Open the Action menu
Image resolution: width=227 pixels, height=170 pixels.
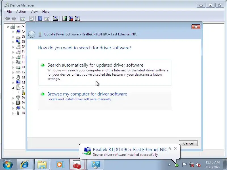tap(21, 12)
